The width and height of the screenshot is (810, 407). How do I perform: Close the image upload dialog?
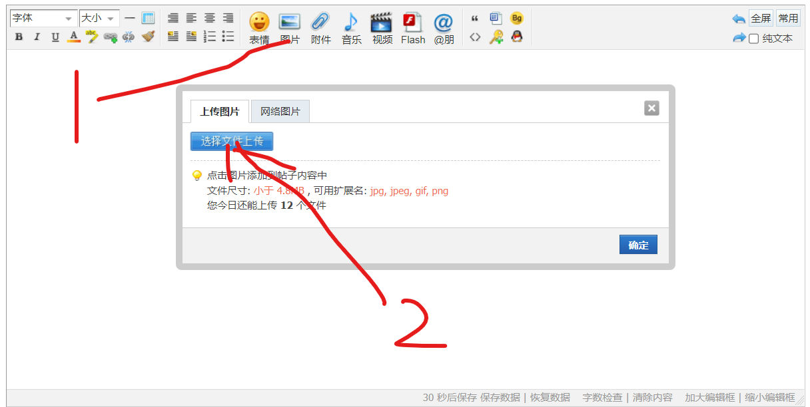click(x=651, y=108)
